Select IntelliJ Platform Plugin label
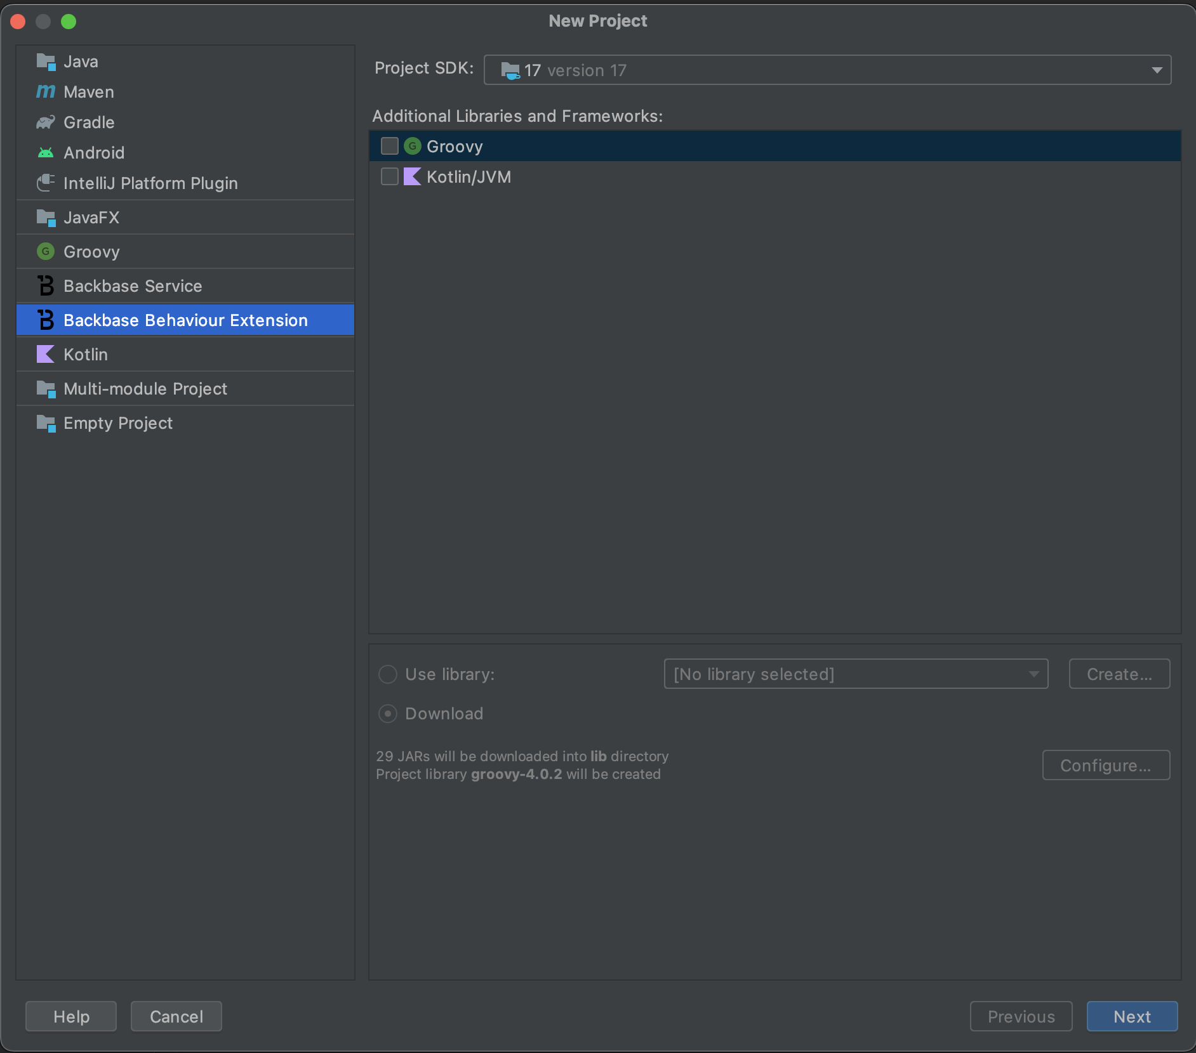Image resolution: width=1196 pixels, height=1053 pixels. 150,183
